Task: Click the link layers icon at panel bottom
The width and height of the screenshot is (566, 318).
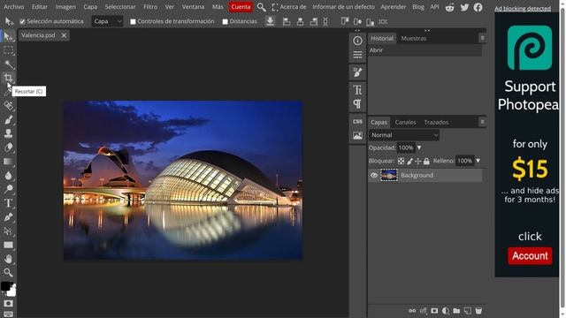Action: (x=412, y=310)
